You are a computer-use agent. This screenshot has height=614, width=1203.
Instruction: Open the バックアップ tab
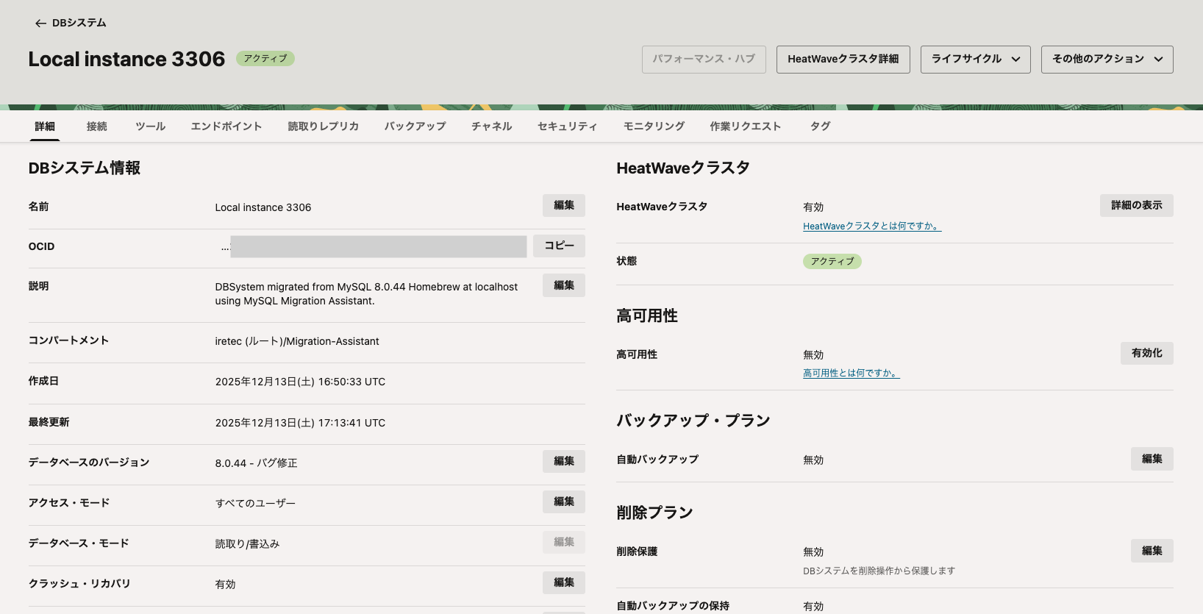tap(415, 126)
